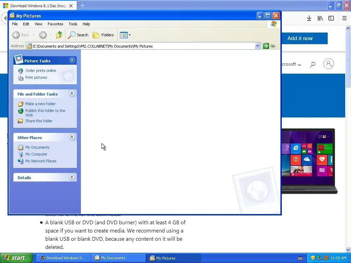Image resolution: width=351 pixels, height=263 pixels.
Task: Click the Add it now button
Action: tap(304, 38)
